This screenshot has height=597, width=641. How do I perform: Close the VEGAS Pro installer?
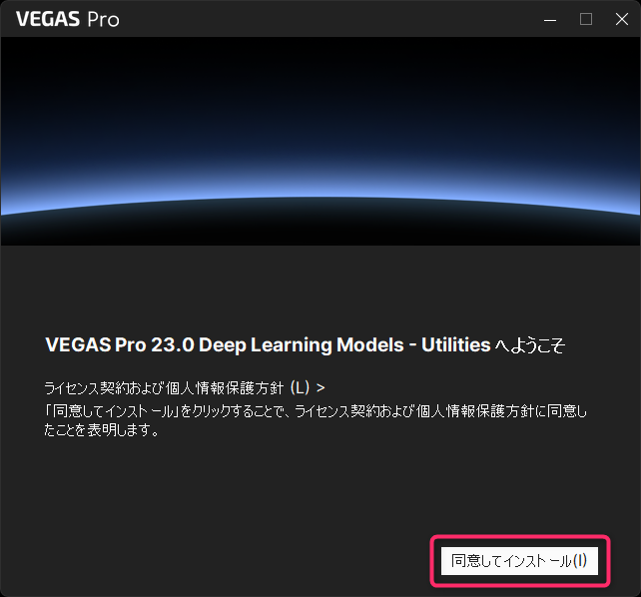point(622,19)
